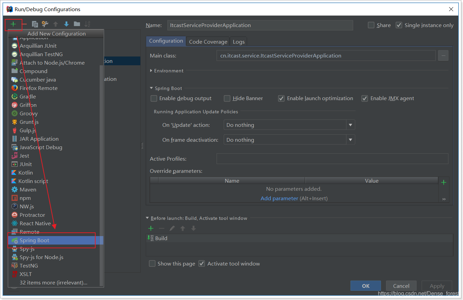Confirm with the OK button

pos(366,286)
